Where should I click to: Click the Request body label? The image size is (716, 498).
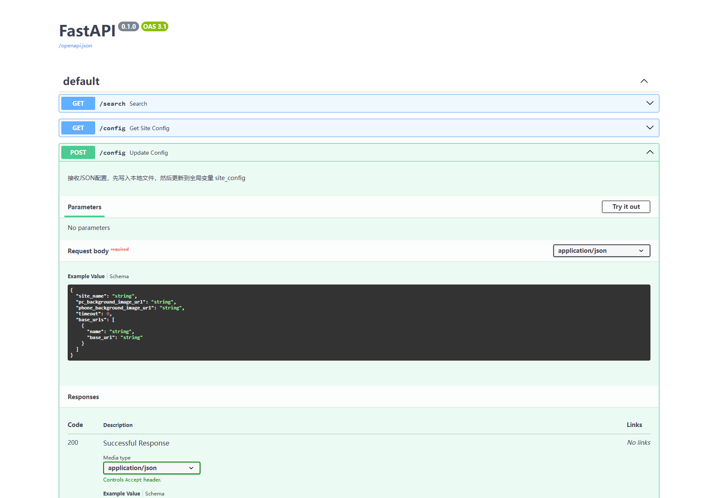click(88, 251)
